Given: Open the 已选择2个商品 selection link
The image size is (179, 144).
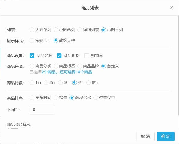Looking at the screenshot, I should click(x=61, y=72).
